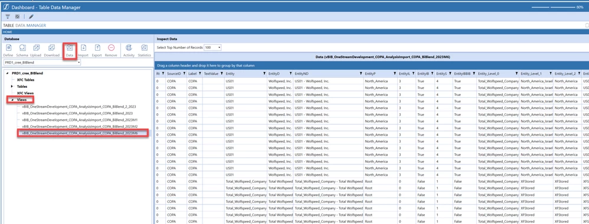Image resolution: width=589 pixels, height=224 pixels.
Task: Click the Export tool
Action: click(97, 51)
